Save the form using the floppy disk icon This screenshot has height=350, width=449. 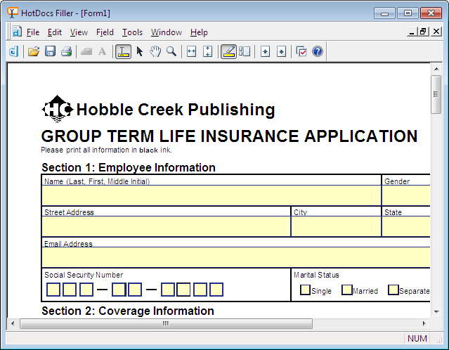pos(50,52)
